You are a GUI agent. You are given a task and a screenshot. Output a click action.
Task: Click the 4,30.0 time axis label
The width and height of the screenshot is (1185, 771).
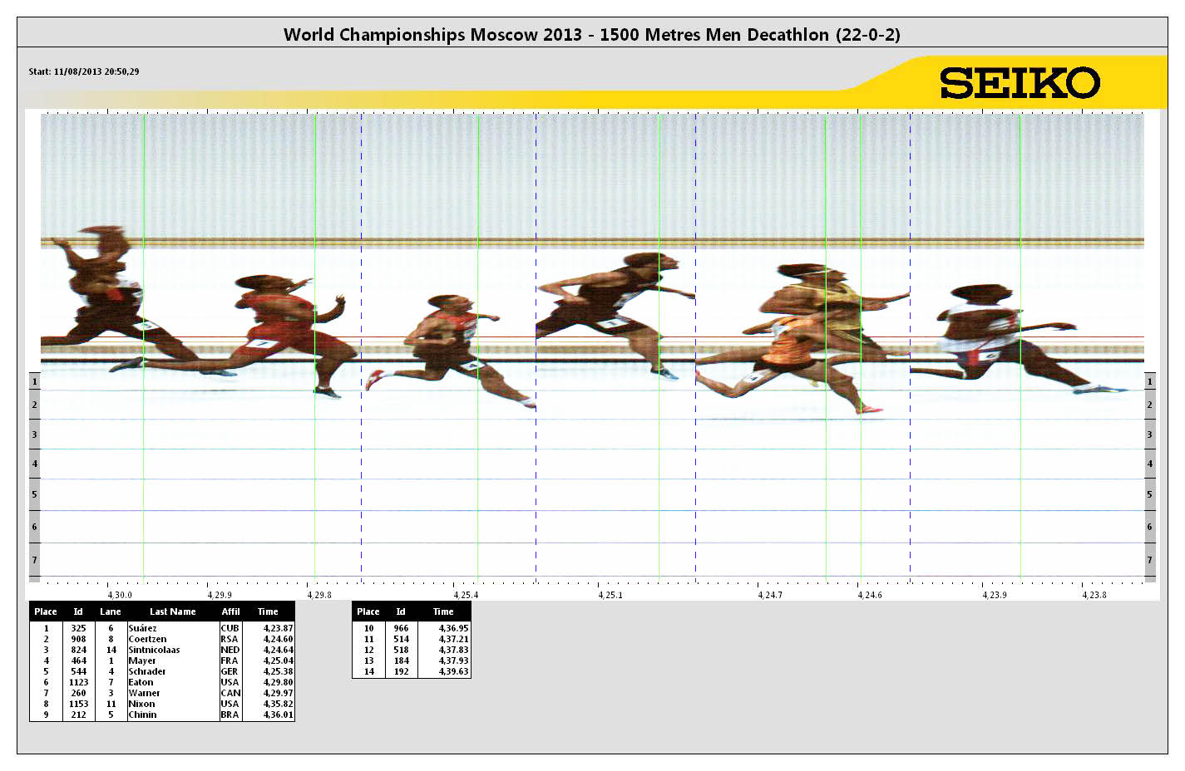click(120, 595)
